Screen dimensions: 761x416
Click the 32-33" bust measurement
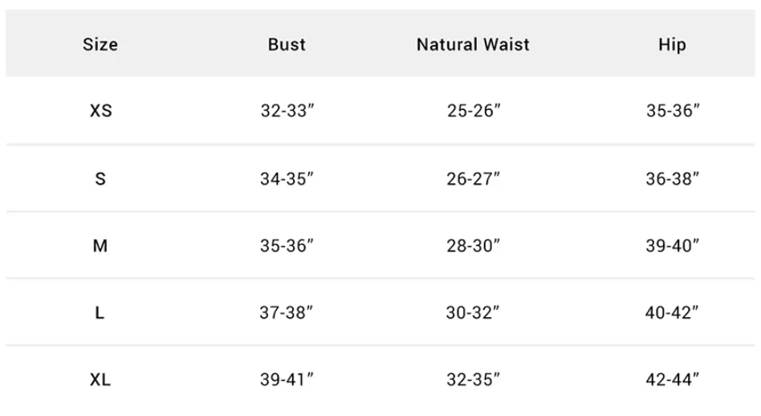click(x=287, y=111)
